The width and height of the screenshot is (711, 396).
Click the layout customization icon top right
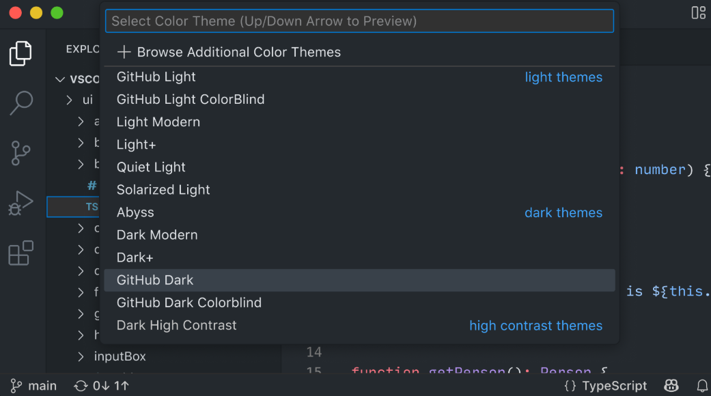tap(698, 13)
